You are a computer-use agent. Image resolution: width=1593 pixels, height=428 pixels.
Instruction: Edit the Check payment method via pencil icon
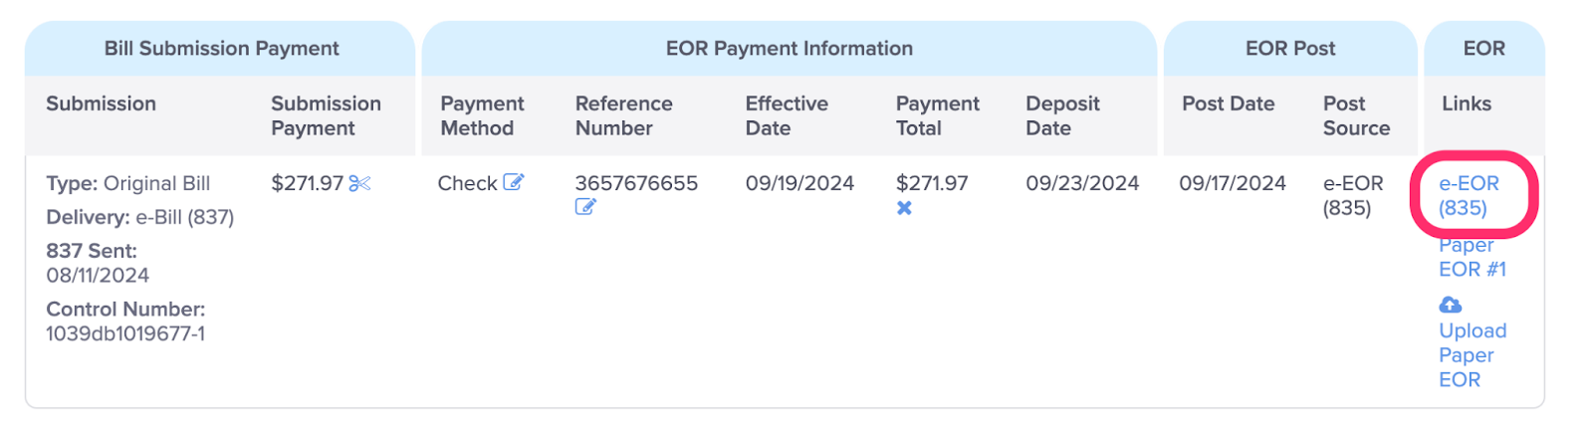click(x=514, y=182)
